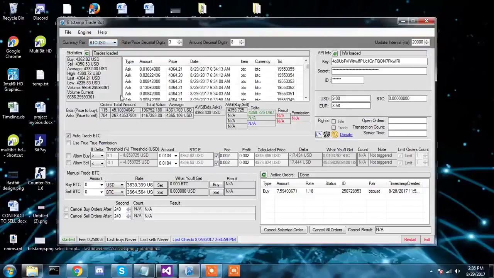This screenshot has width=494, height=278.
Task: Launch Google Chrome from the desktop
Action: point(13,47)
